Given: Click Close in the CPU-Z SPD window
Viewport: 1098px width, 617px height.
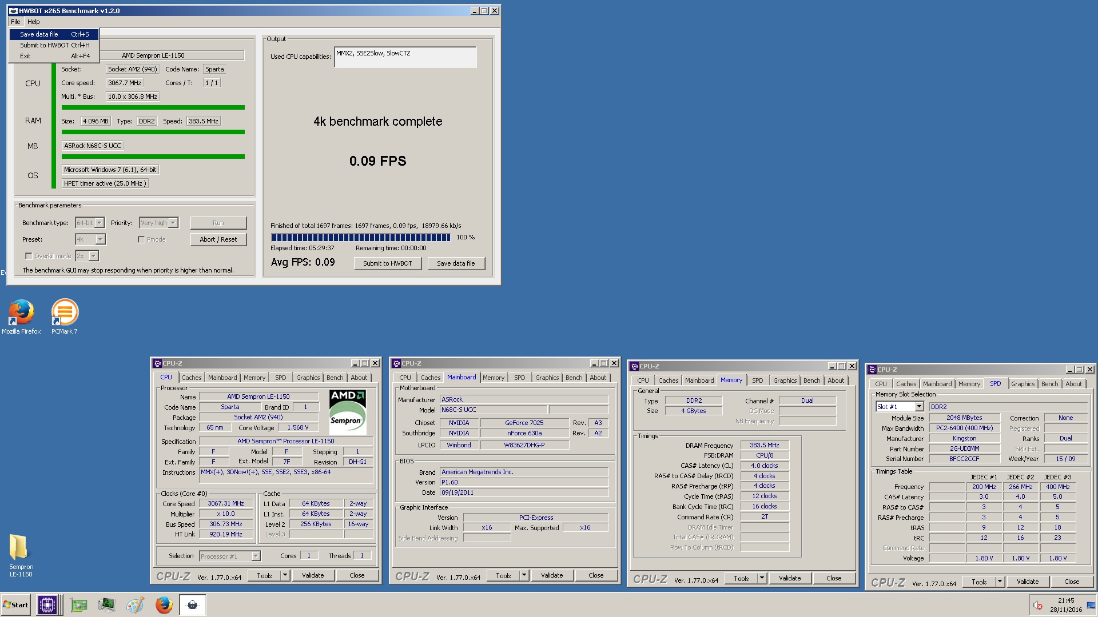Looking at the screenshot, I should coord(1072,582).
